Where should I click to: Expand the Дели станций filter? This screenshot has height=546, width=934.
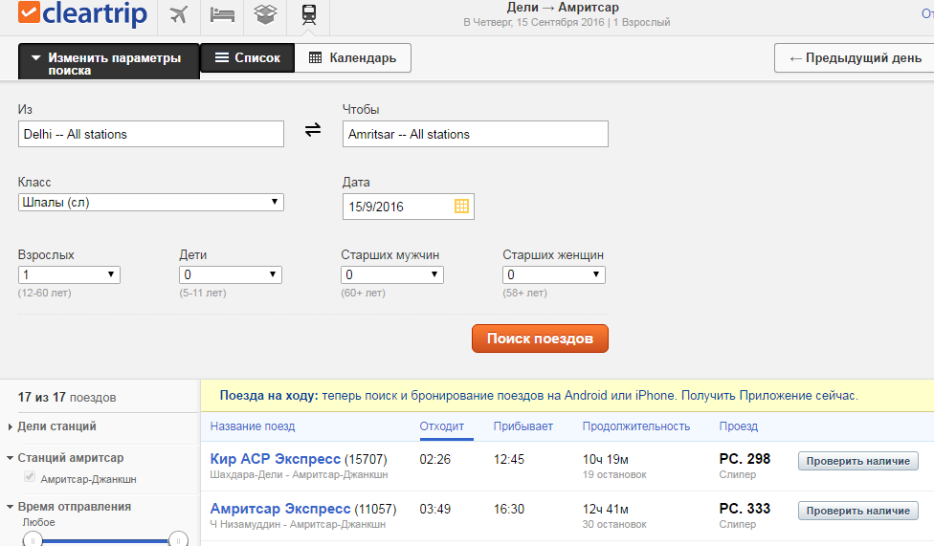tap(57, 426)
